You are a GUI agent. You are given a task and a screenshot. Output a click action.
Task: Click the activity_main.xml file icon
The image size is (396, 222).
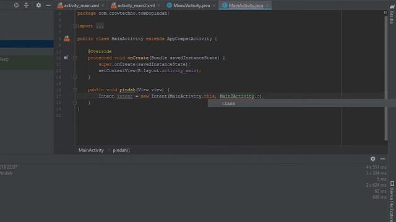(60, 6)
